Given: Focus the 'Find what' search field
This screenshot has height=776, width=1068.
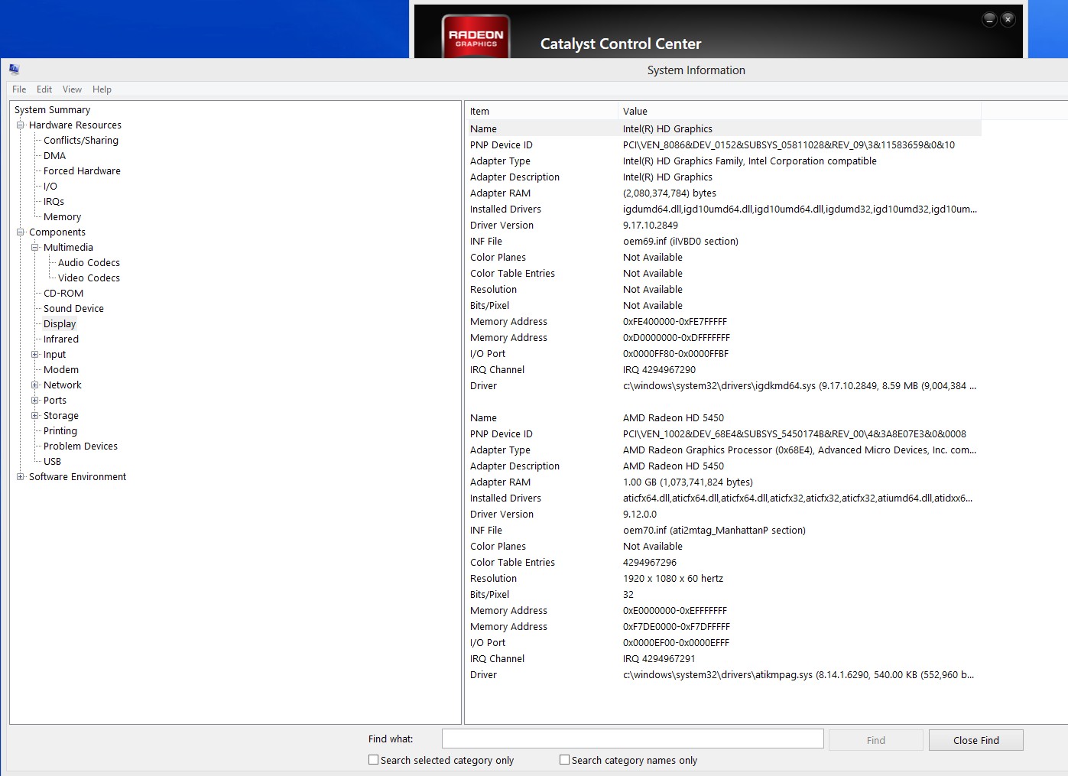Looking at the screenshot, I should [x=633, y=739].
